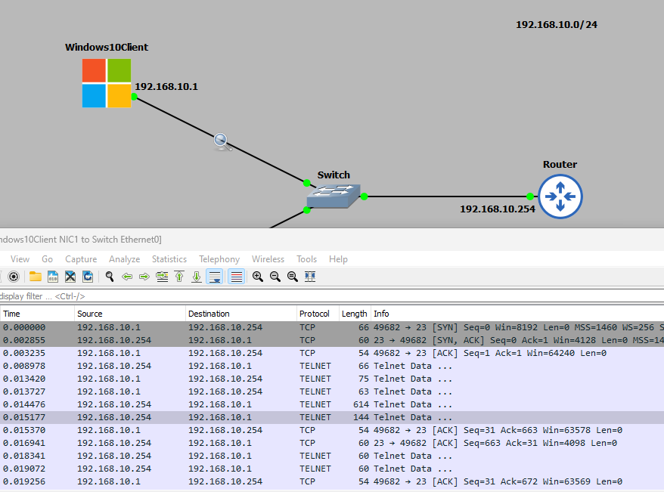Select the highlighted TELNET packet at 0.015177
Image resolution: width=664 pixels, height=492 pixels.
tap(227, 416)
